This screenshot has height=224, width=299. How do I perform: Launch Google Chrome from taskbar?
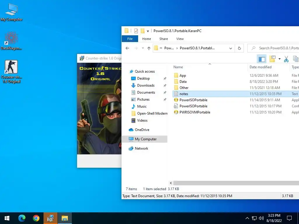pos(36,218)
